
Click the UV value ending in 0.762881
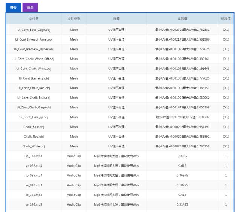coord(182,30)
